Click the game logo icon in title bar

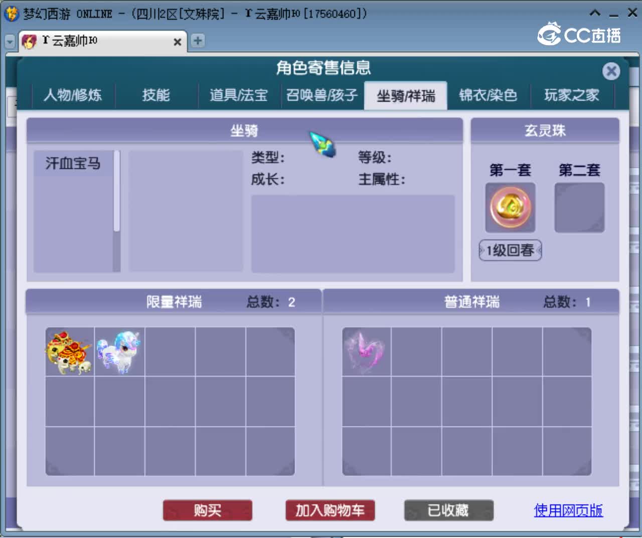(11, 14)
